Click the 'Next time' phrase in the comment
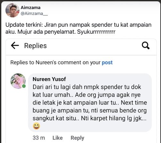 134,102
